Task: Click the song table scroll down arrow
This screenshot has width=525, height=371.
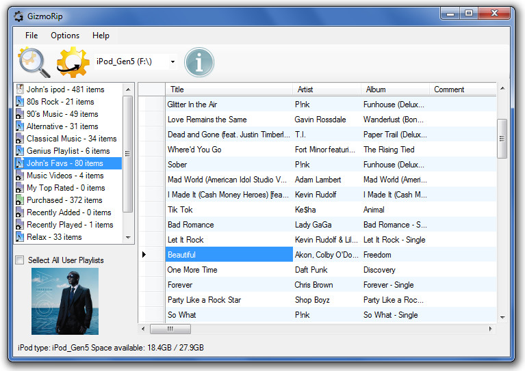Action: click(502, 317)
